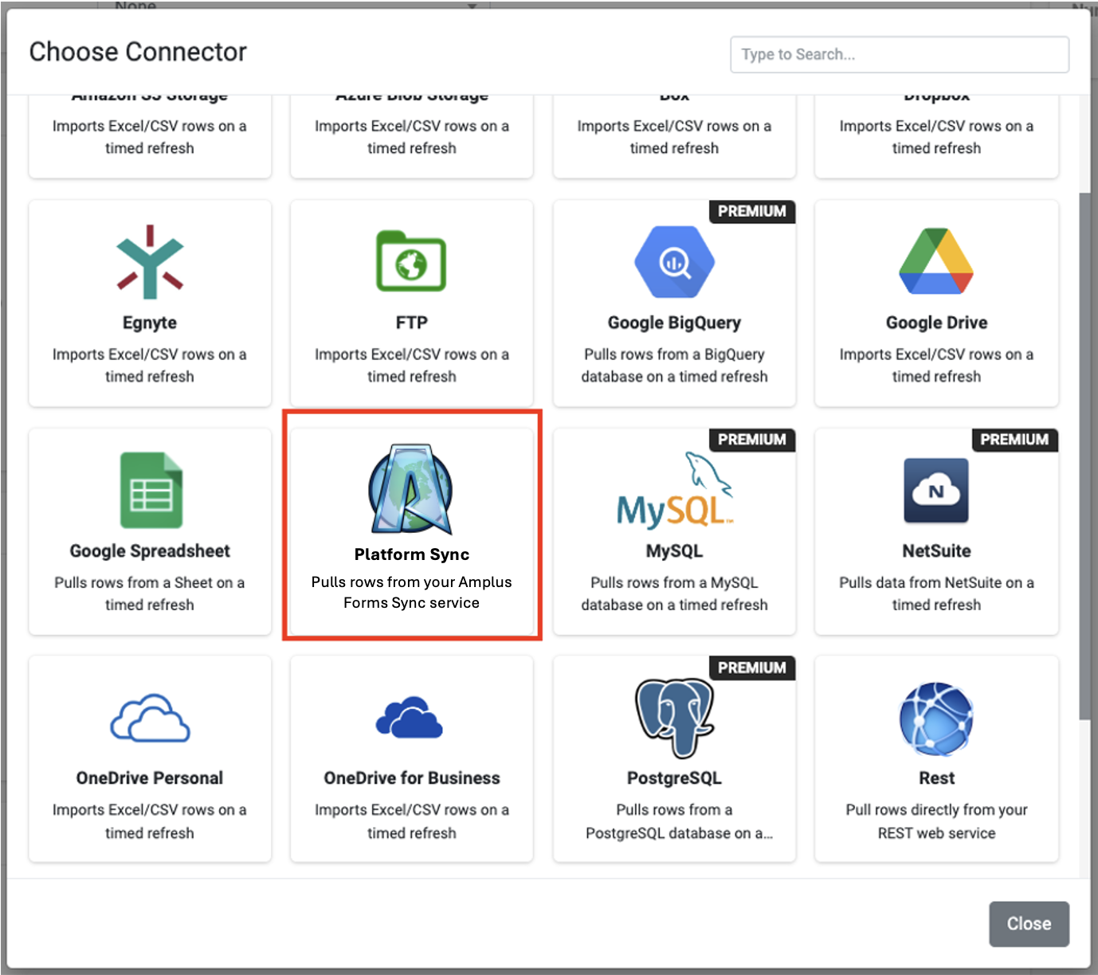Click the MySQL title below the logo
This screenshot has width=1098, height=975.
674,551
